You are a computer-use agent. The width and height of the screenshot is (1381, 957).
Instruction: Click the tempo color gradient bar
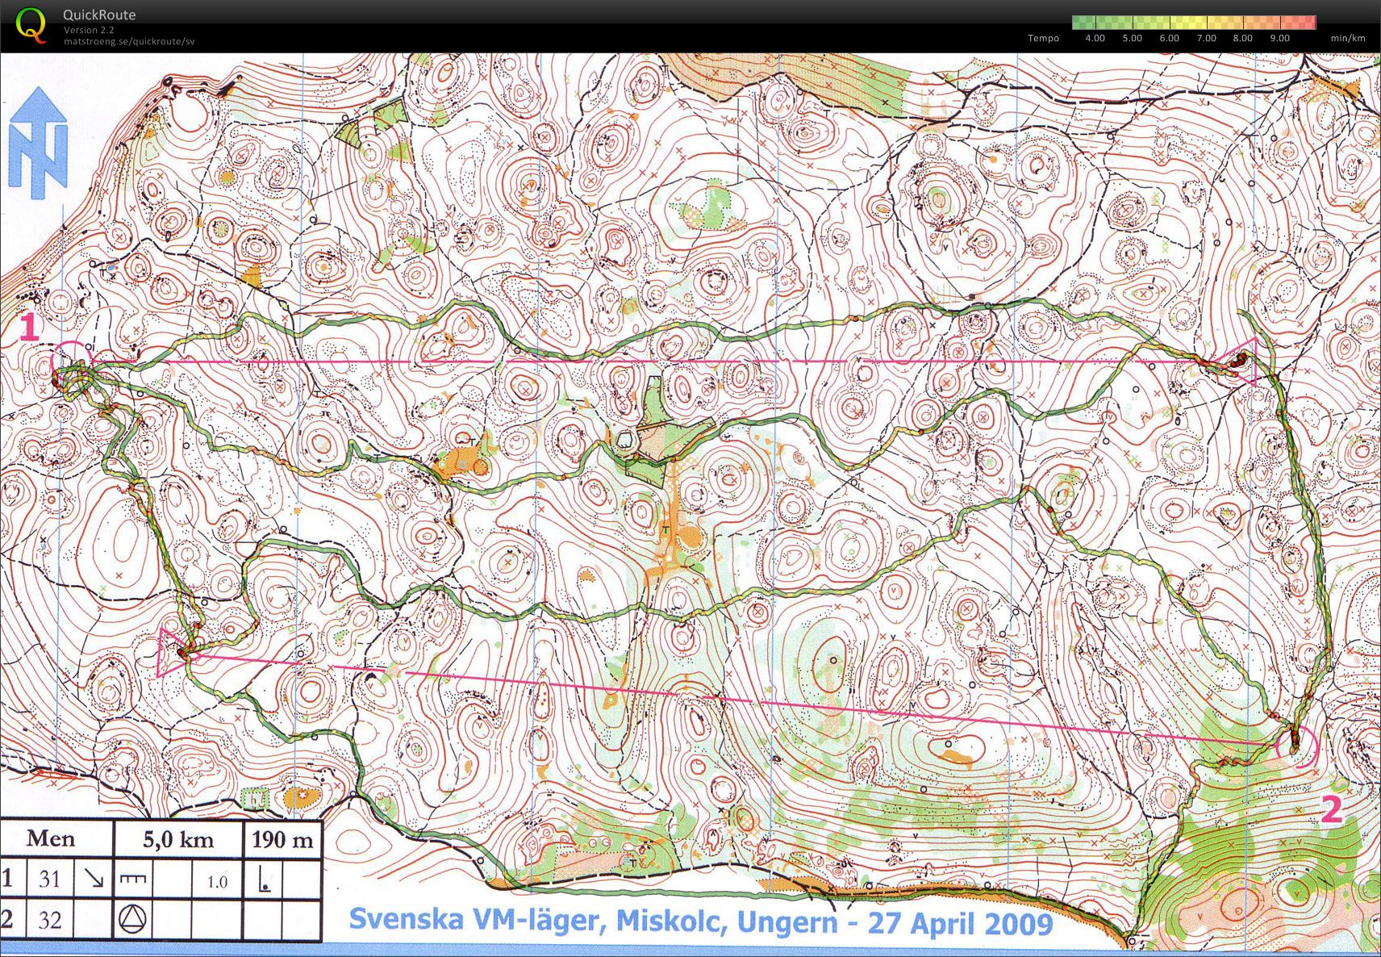tap(1194, 23)
